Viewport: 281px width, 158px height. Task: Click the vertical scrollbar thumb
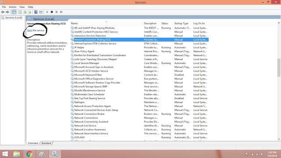pyautogui.click(x=279, y=68)
